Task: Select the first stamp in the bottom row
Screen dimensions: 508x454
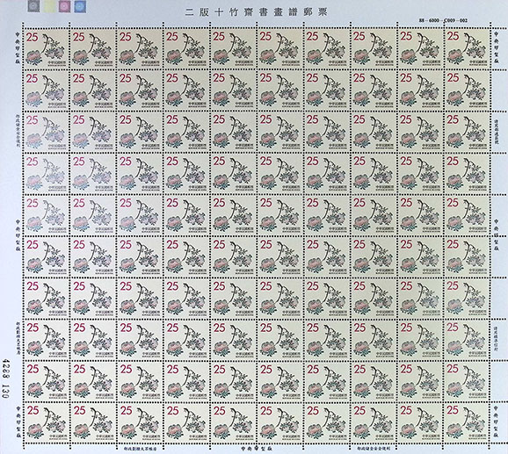Action: tap(46, 422)
